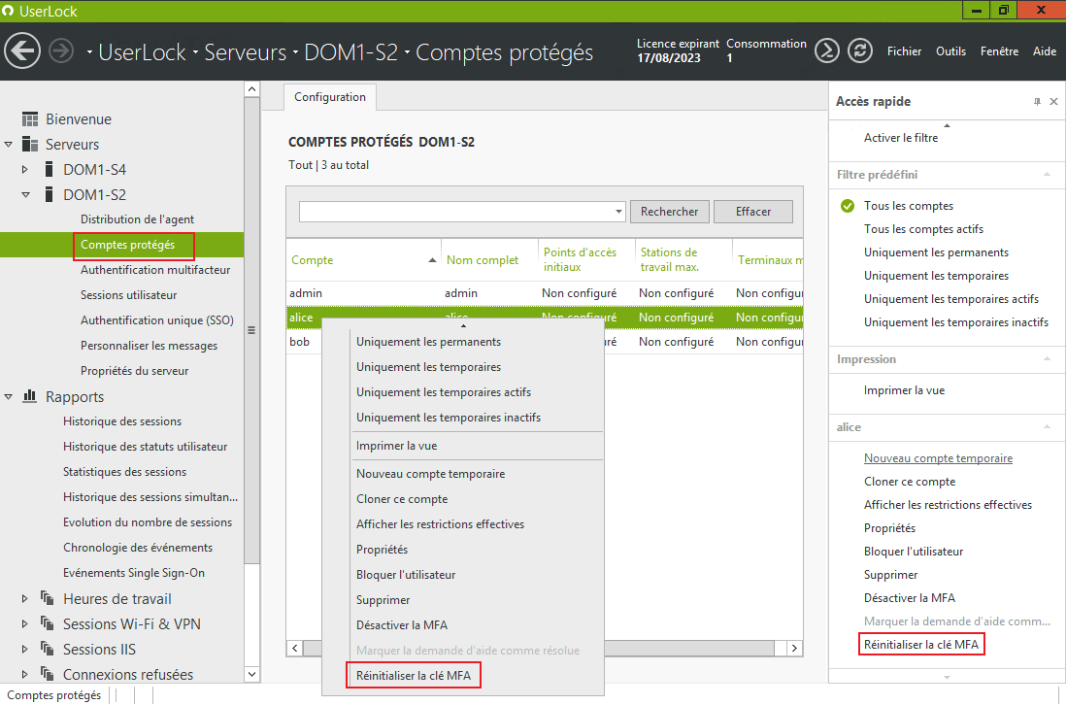Open Authentification multifacteur in sidebar

(x=155, y=270)
